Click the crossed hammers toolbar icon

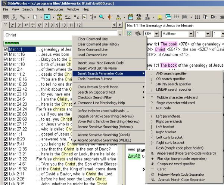point(139,17)
